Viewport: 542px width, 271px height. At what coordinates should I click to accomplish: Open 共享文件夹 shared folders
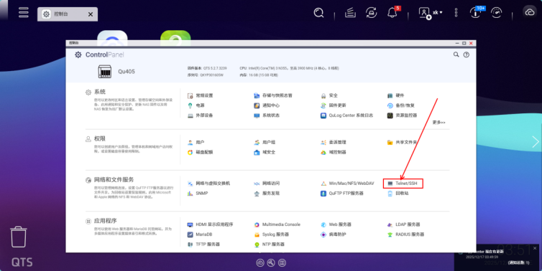[x=402, y=143]
